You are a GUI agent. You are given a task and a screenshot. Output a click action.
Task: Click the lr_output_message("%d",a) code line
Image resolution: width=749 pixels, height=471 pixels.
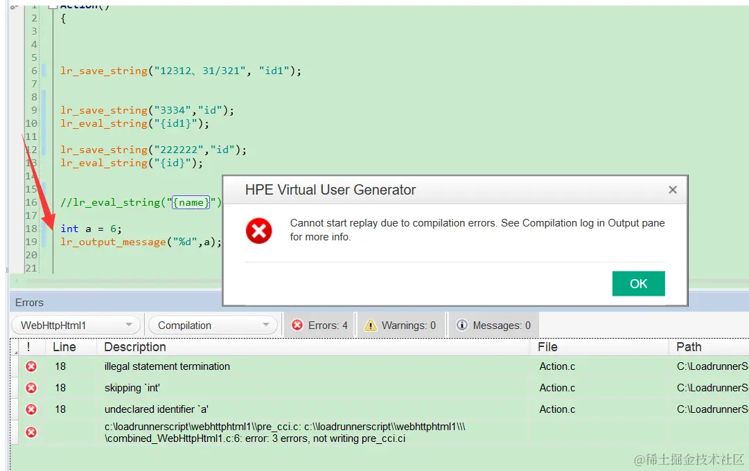(141, 242)
